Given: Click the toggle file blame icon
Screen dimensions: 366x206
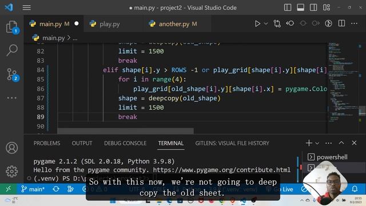Looking at the screenshot, I should pos(328,23).
